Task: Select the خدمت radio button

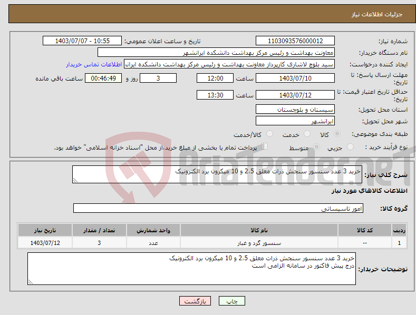Action: coord(307,134)
